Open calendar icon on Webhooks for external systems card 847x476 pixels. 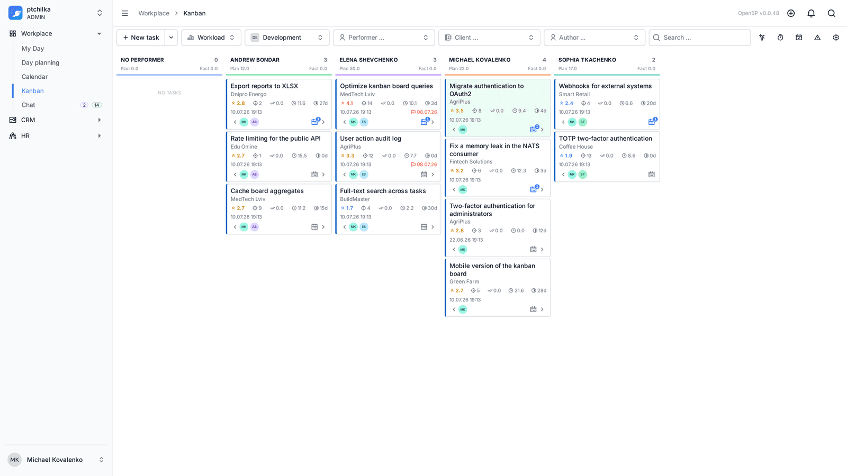[x=652, y=122]
